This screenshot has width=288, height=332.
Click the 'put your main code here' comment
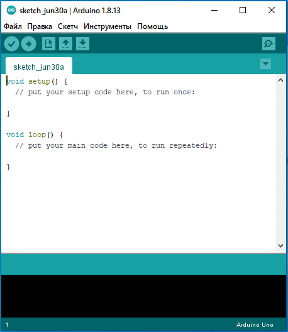coord(116,145)
